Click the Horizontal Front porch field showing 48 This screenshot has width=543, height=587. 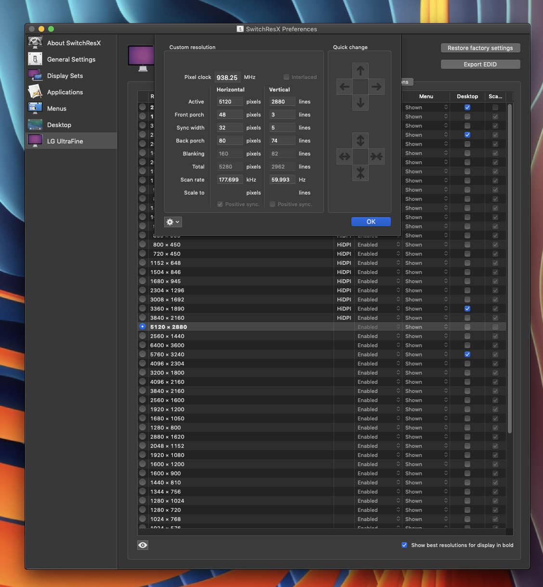pos(230,115)
